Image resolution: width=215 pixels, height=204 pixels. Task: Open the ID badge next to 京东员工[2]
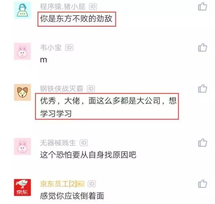[x=92, y=184]
